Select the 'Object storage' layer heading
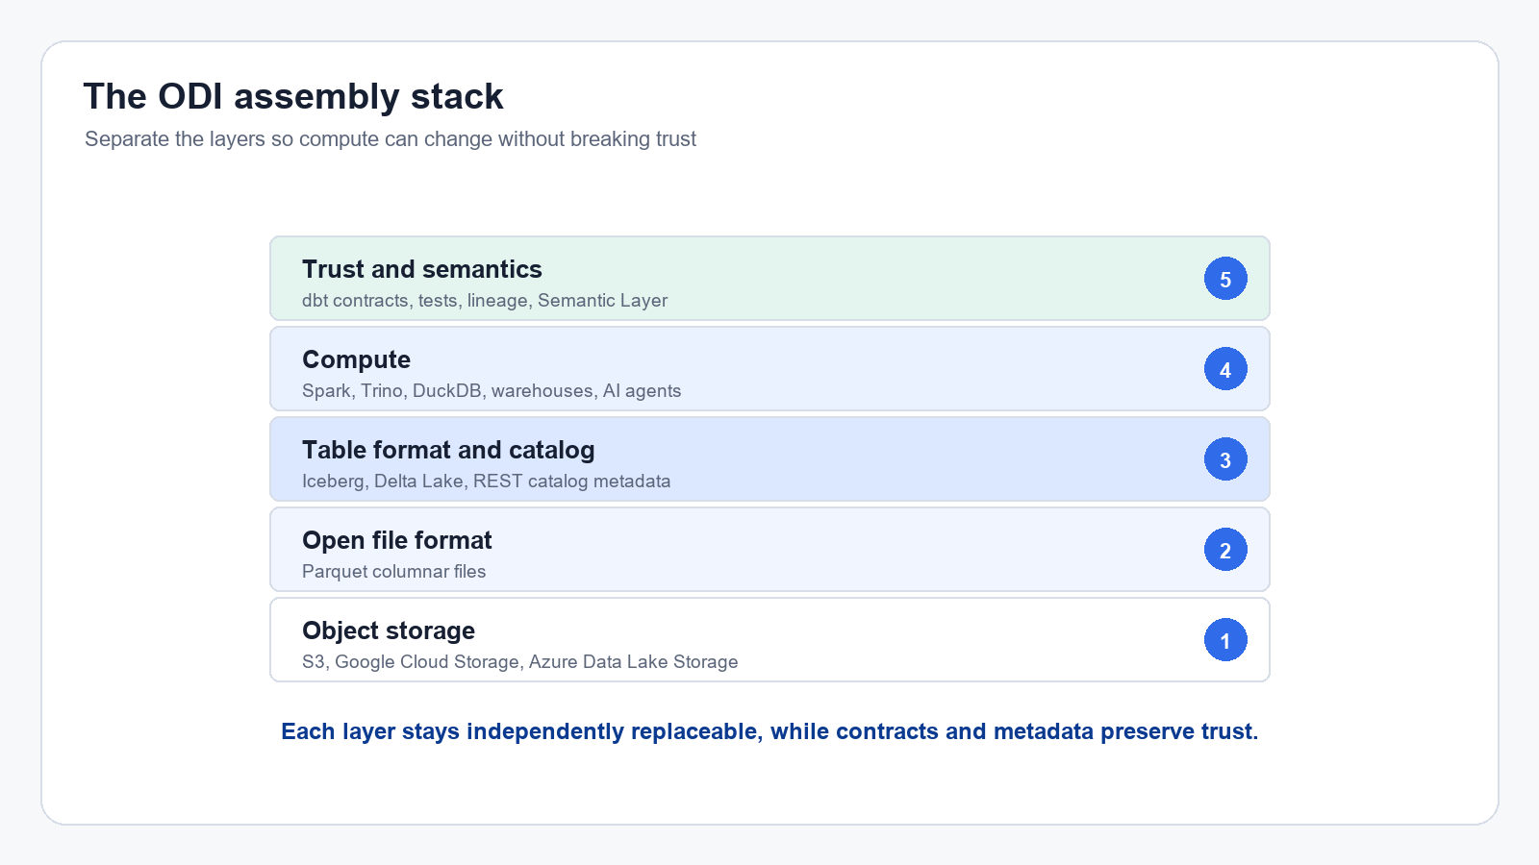1539x865 pixels. pyautogui.click(x=389, y=630)
